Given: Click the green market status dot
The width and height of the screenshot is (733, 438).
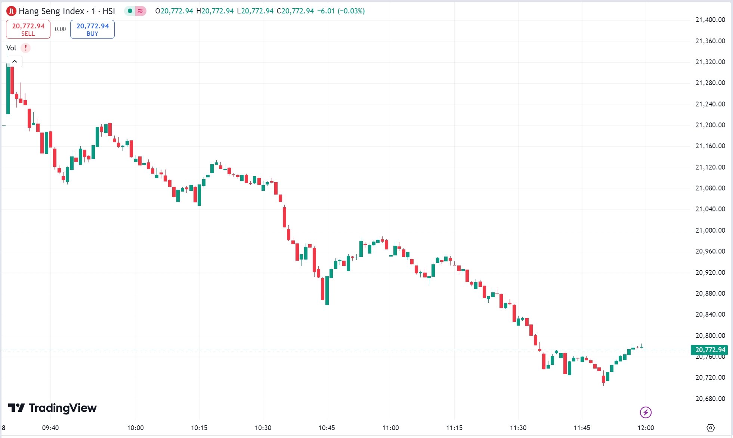Looking at the screenshot, I should coord(130,11).
